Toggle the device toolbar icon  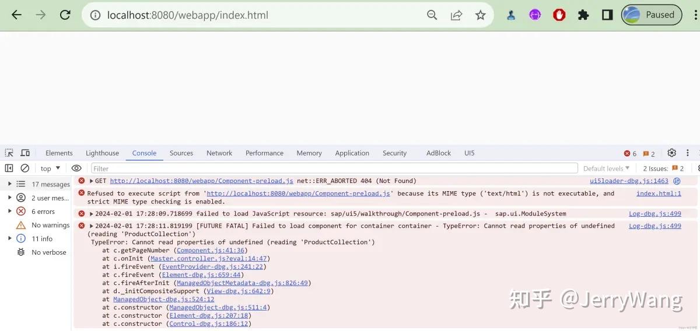(25, 153)
